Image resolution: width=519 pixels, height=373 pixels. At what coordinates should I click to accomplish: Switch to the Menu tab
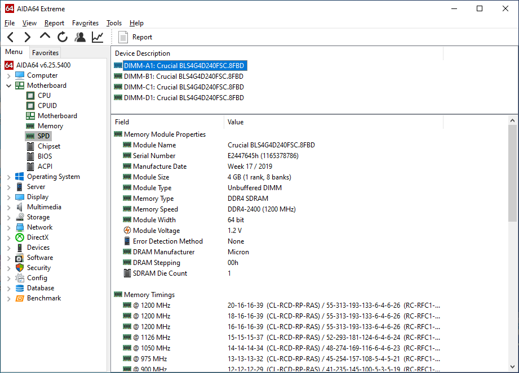pos(14,52)
